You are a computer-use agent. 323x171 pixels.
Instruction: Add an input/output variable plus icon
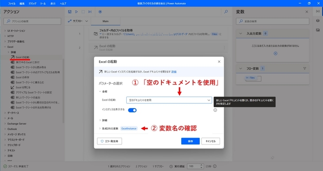275,54
